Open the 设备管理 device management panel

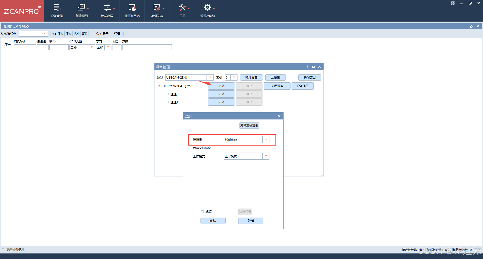tap(57, 11)
